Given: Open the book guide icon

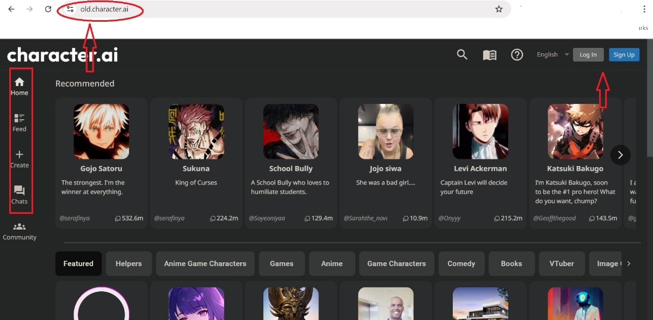Looking at the screenshot, I should 490,55.
